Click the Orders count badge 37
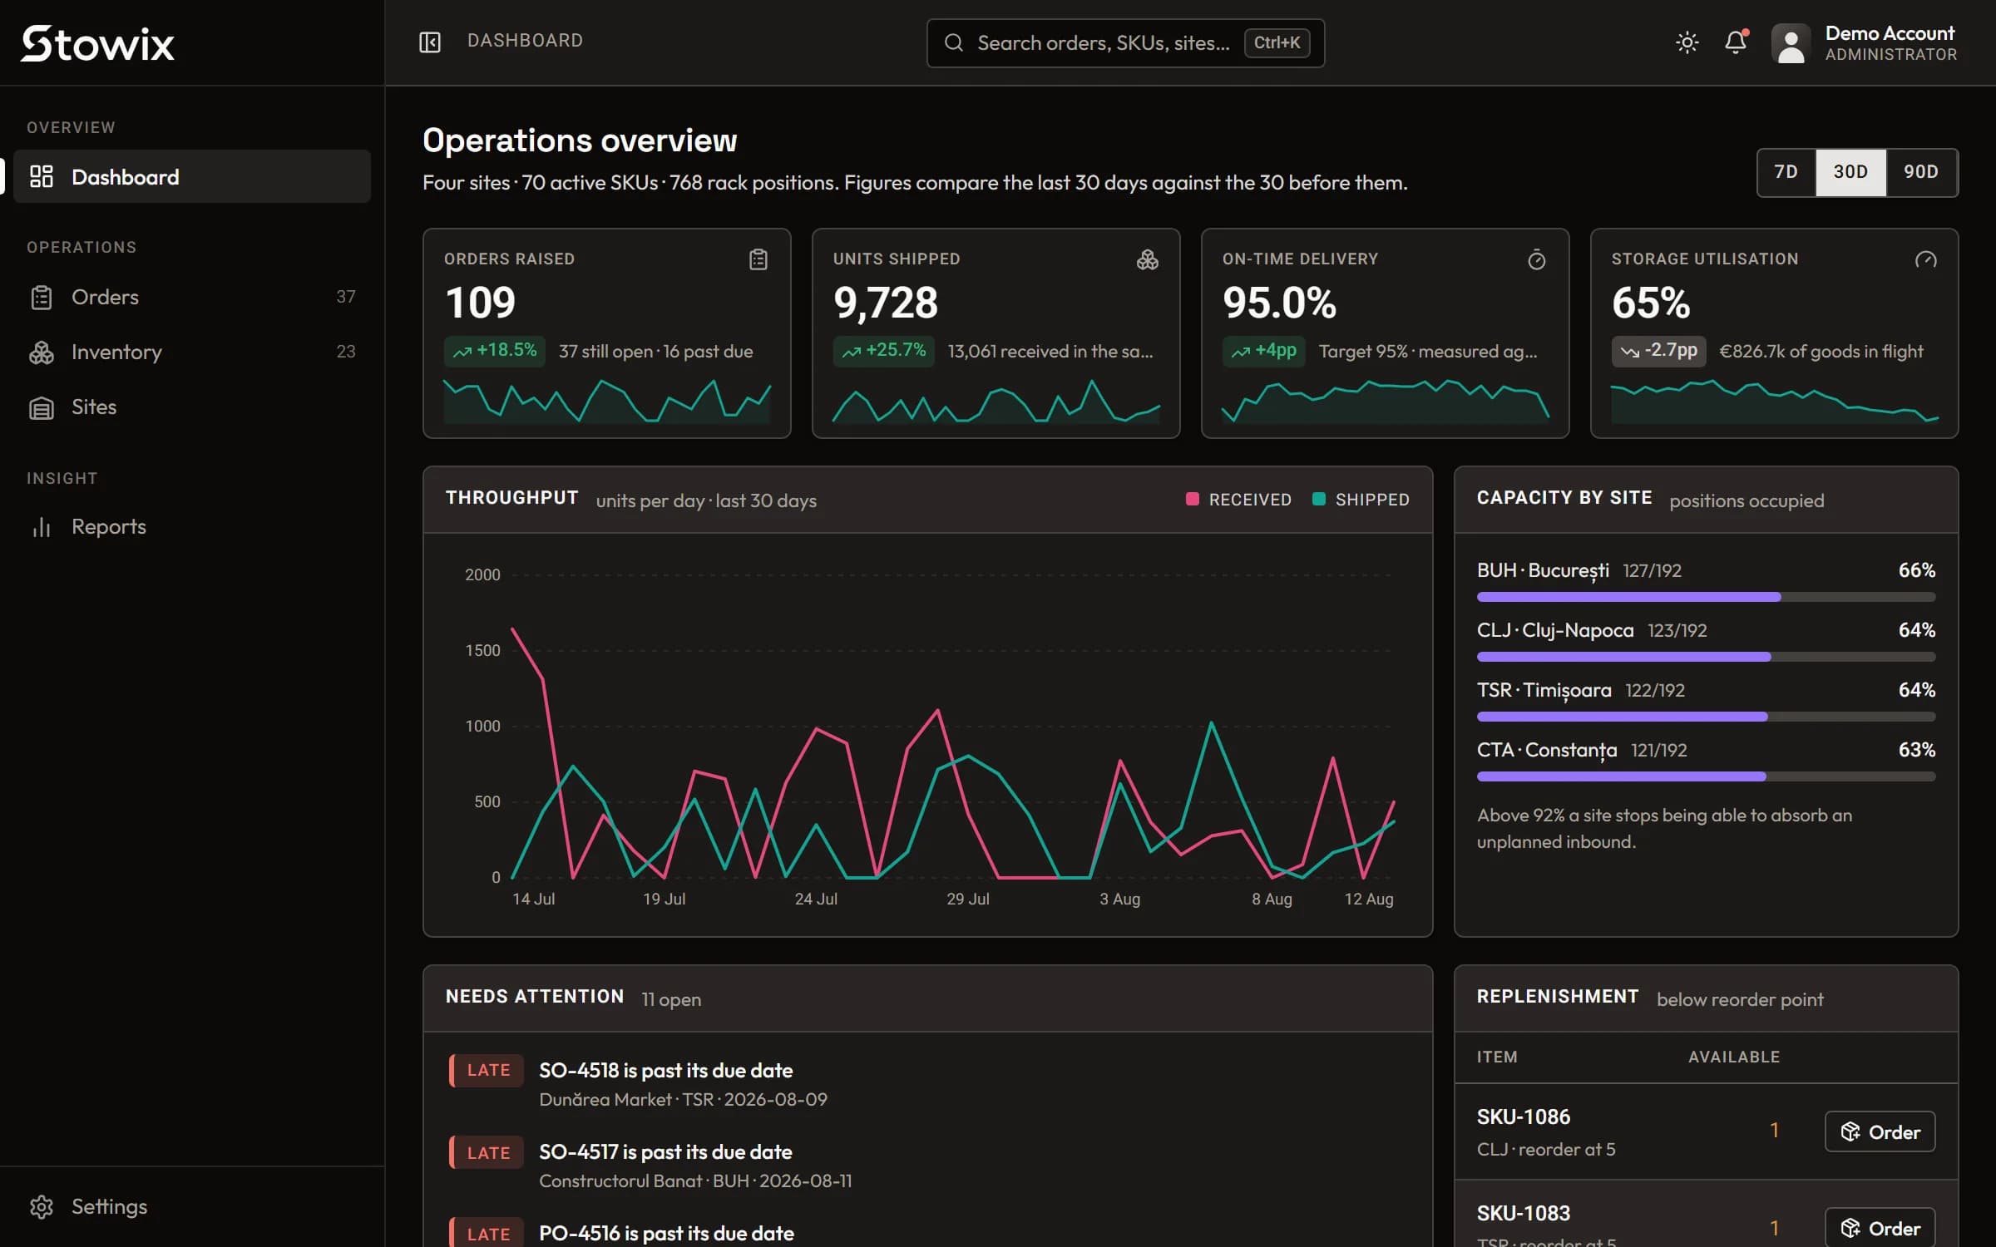 click(346, 297)
